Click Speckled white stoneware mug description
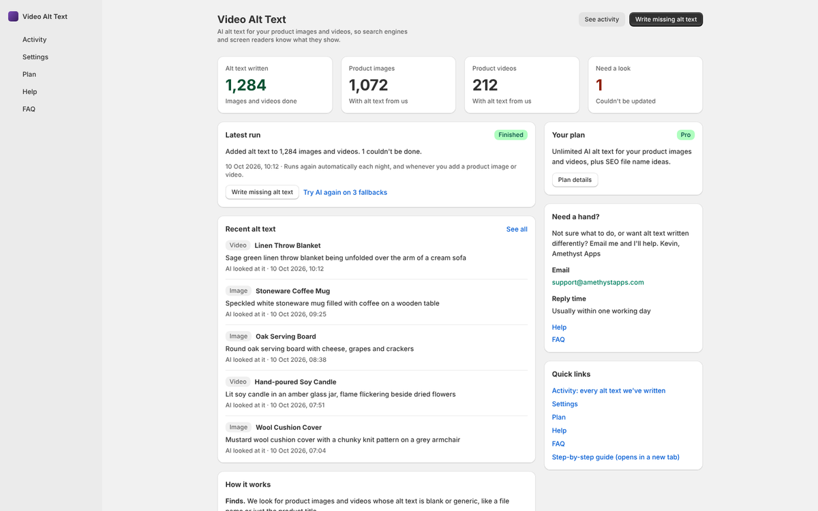The height and width of the screenshot is (511, 818). point(333,304)
